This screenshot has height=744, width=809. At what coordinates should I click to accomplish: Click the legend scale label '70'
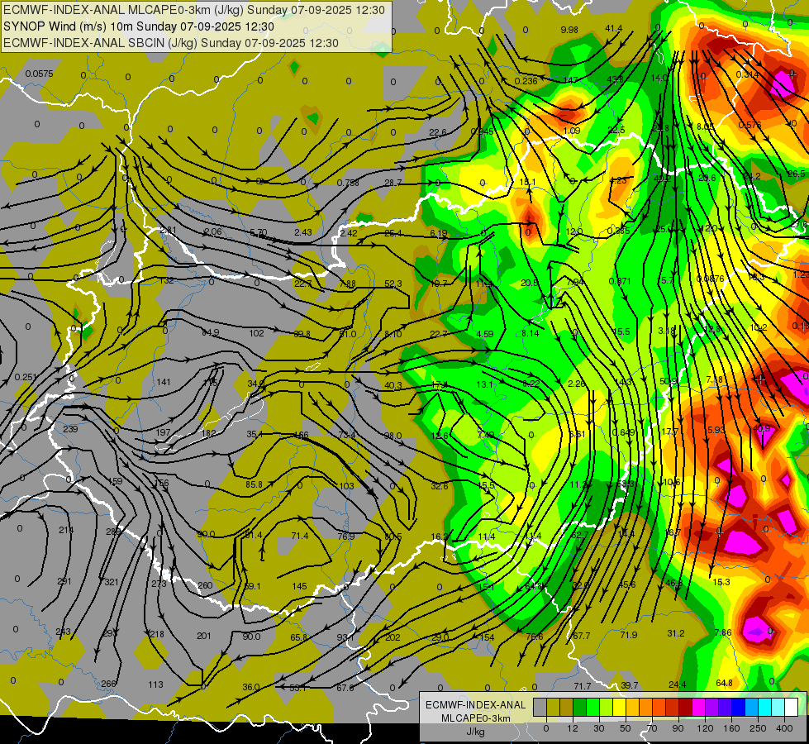tap(652, 728)
